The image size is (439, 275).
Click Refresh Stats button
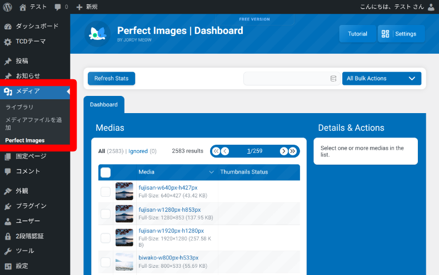click(112, 79)
